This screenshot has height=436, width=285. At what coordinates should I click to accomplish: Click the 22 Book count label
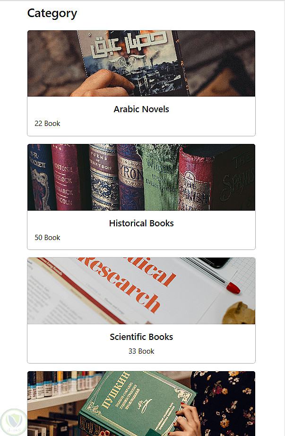point(47,123)
